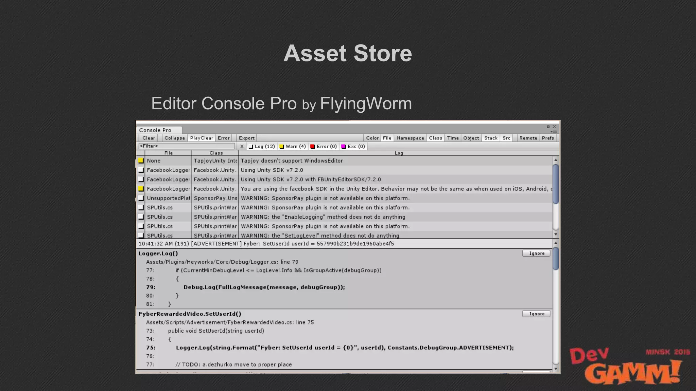Click the FyberRewardedVideo.SetUserId() stack header
Image resolution: width=696 pixels, height=391 pixels.
(190, 314)
